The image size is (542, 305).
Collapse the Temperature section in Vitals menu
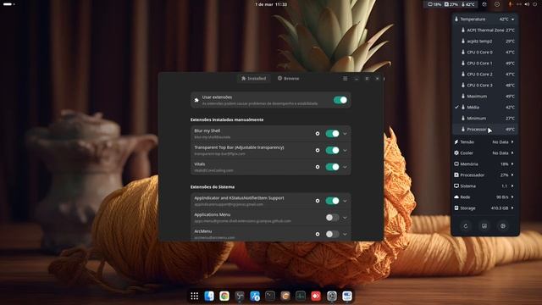tap(484, 19)
